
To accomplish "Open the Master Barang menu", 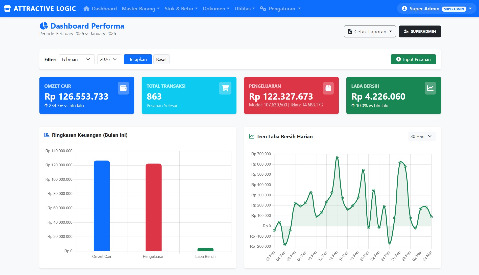I will pos(140,8).
